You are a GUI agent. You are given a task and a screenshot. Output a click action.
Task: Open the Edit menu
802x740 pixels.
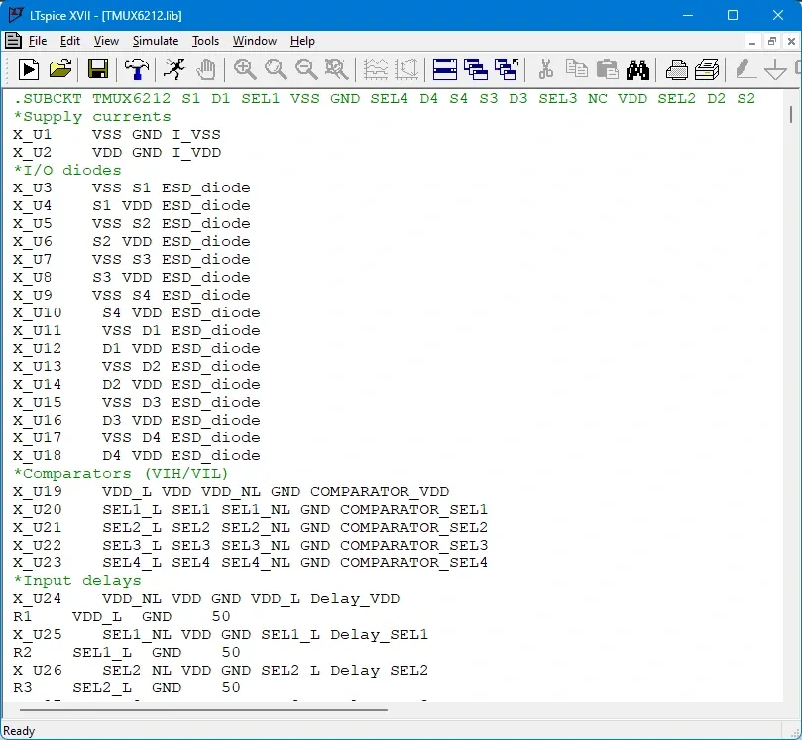[70, 41]
